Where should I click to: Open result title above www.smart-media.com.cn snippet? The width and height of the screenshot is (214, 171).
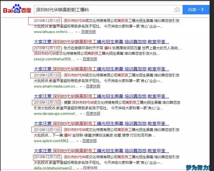(x=101, y=69)
